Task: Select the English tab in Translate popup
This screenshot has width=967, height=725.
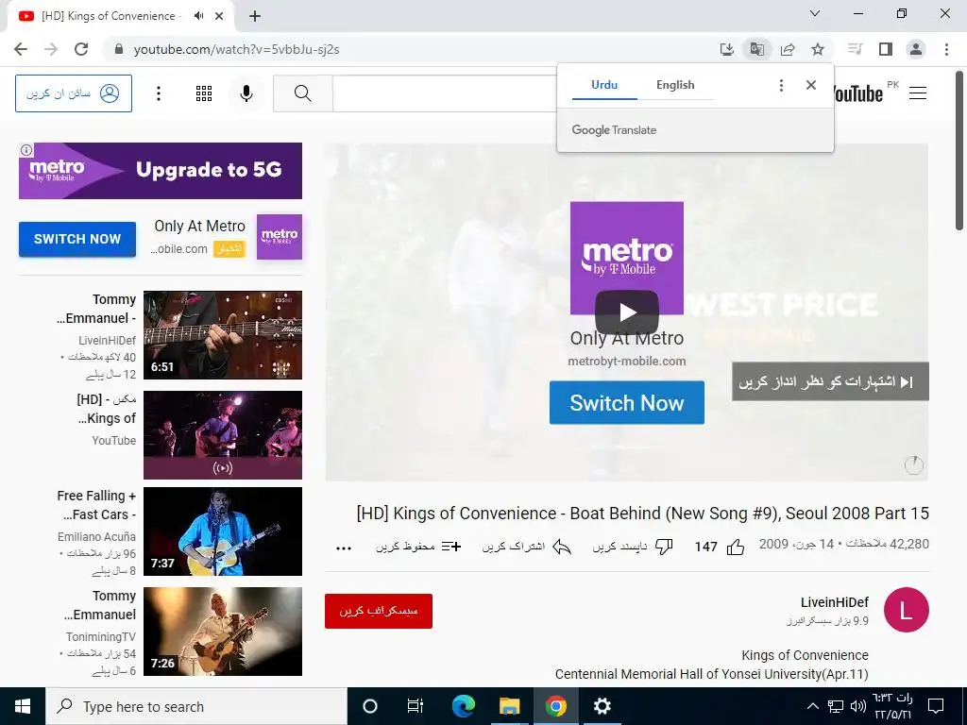Action: tap(675, 85)
